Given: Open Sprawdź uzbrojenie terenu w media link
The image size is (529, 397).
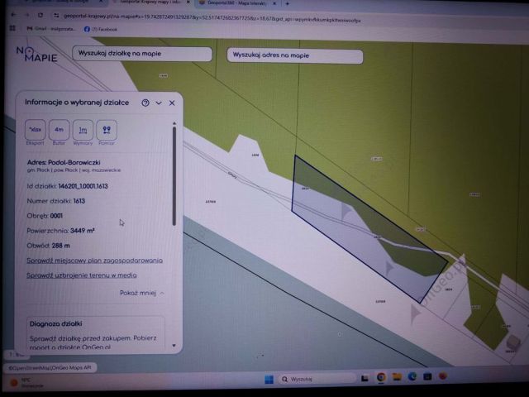Looking at the screenshot, I should [82, 275].
